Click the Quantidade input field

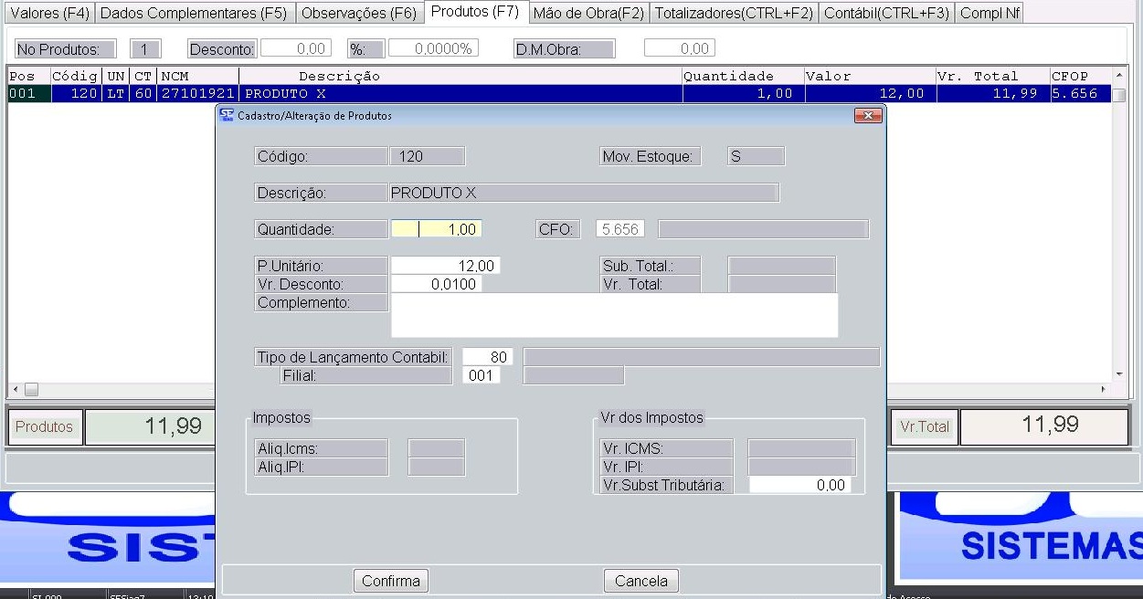point(436,229)
